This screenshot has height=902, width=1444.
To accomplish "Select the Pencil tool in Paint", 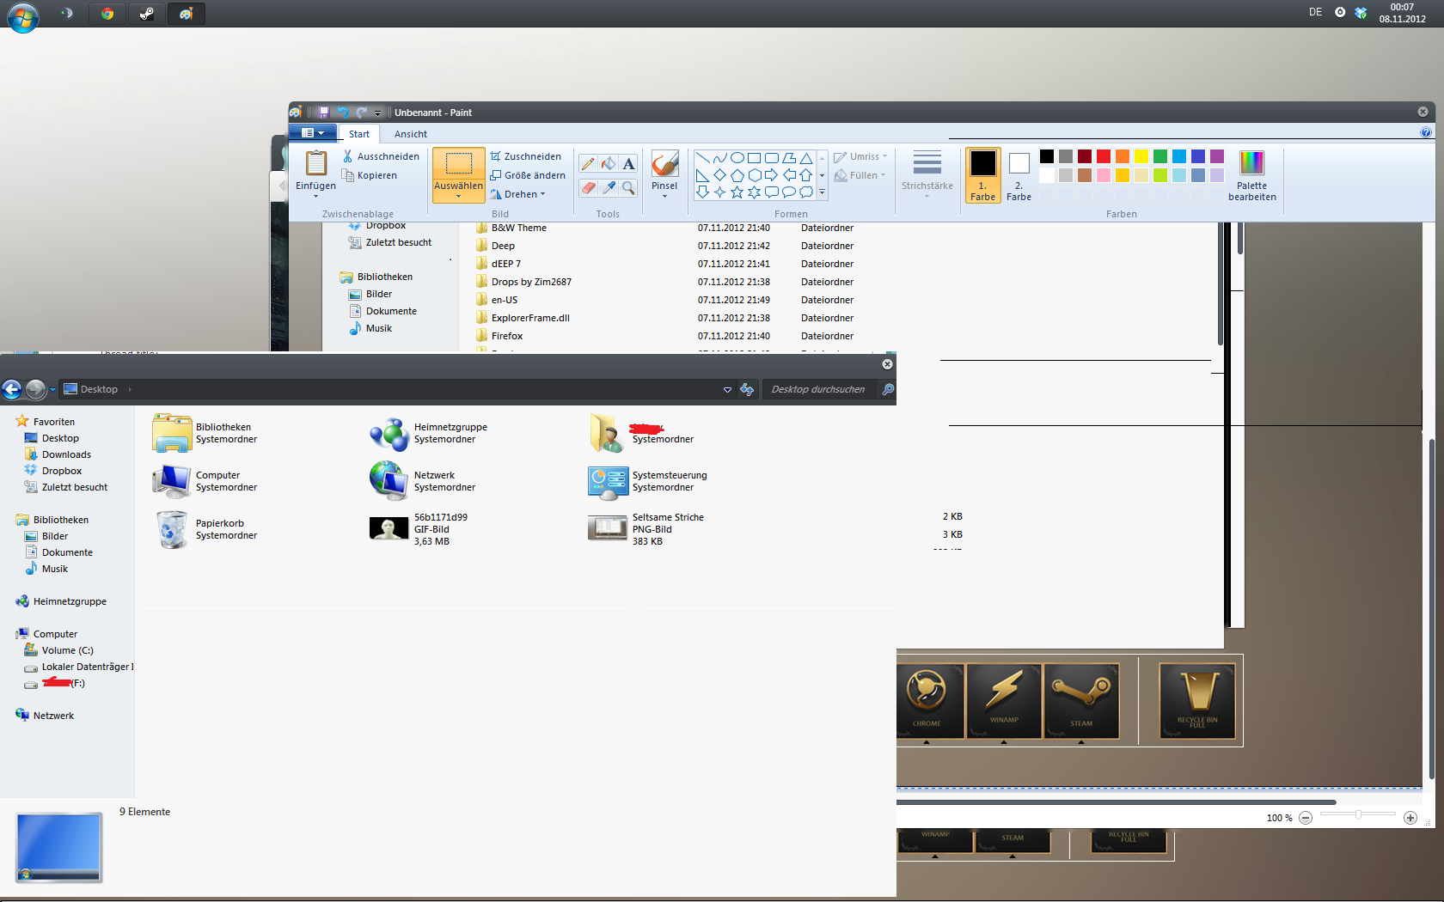I will (x=588, y=164).
